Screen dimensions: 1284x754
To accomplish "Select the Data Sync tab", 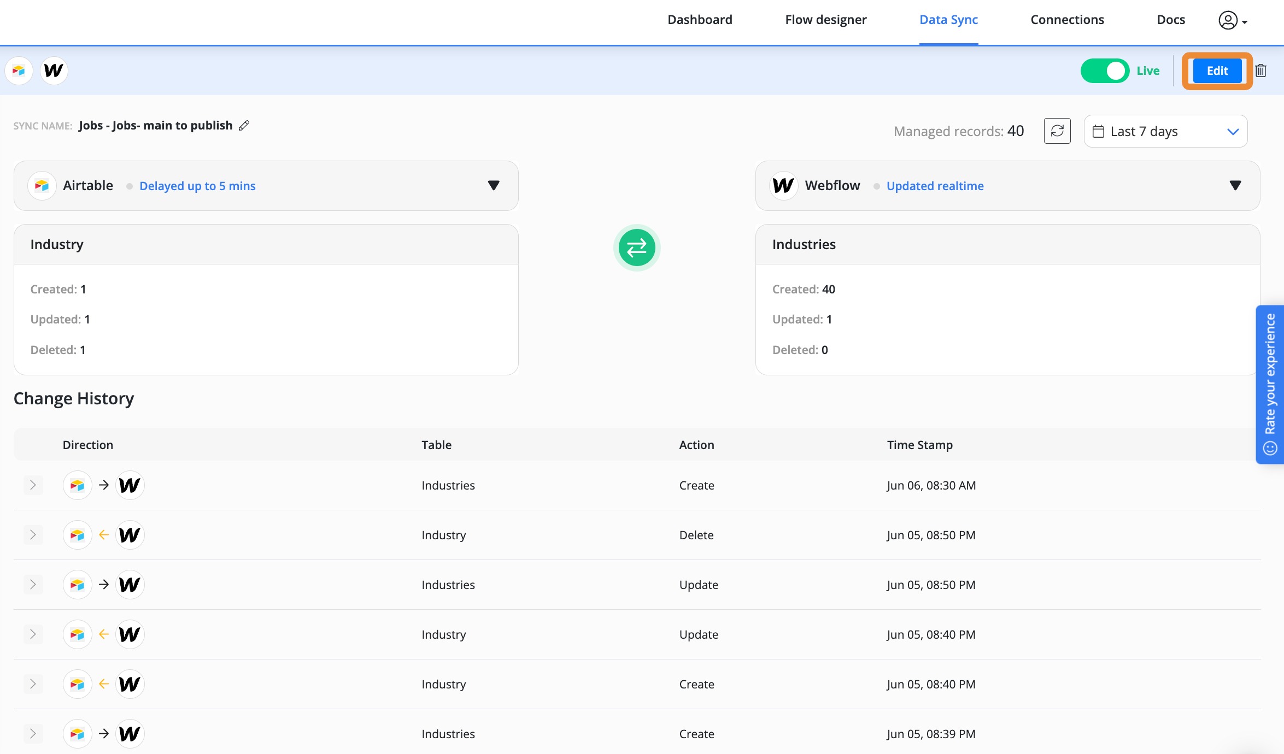I will point(948,20).
